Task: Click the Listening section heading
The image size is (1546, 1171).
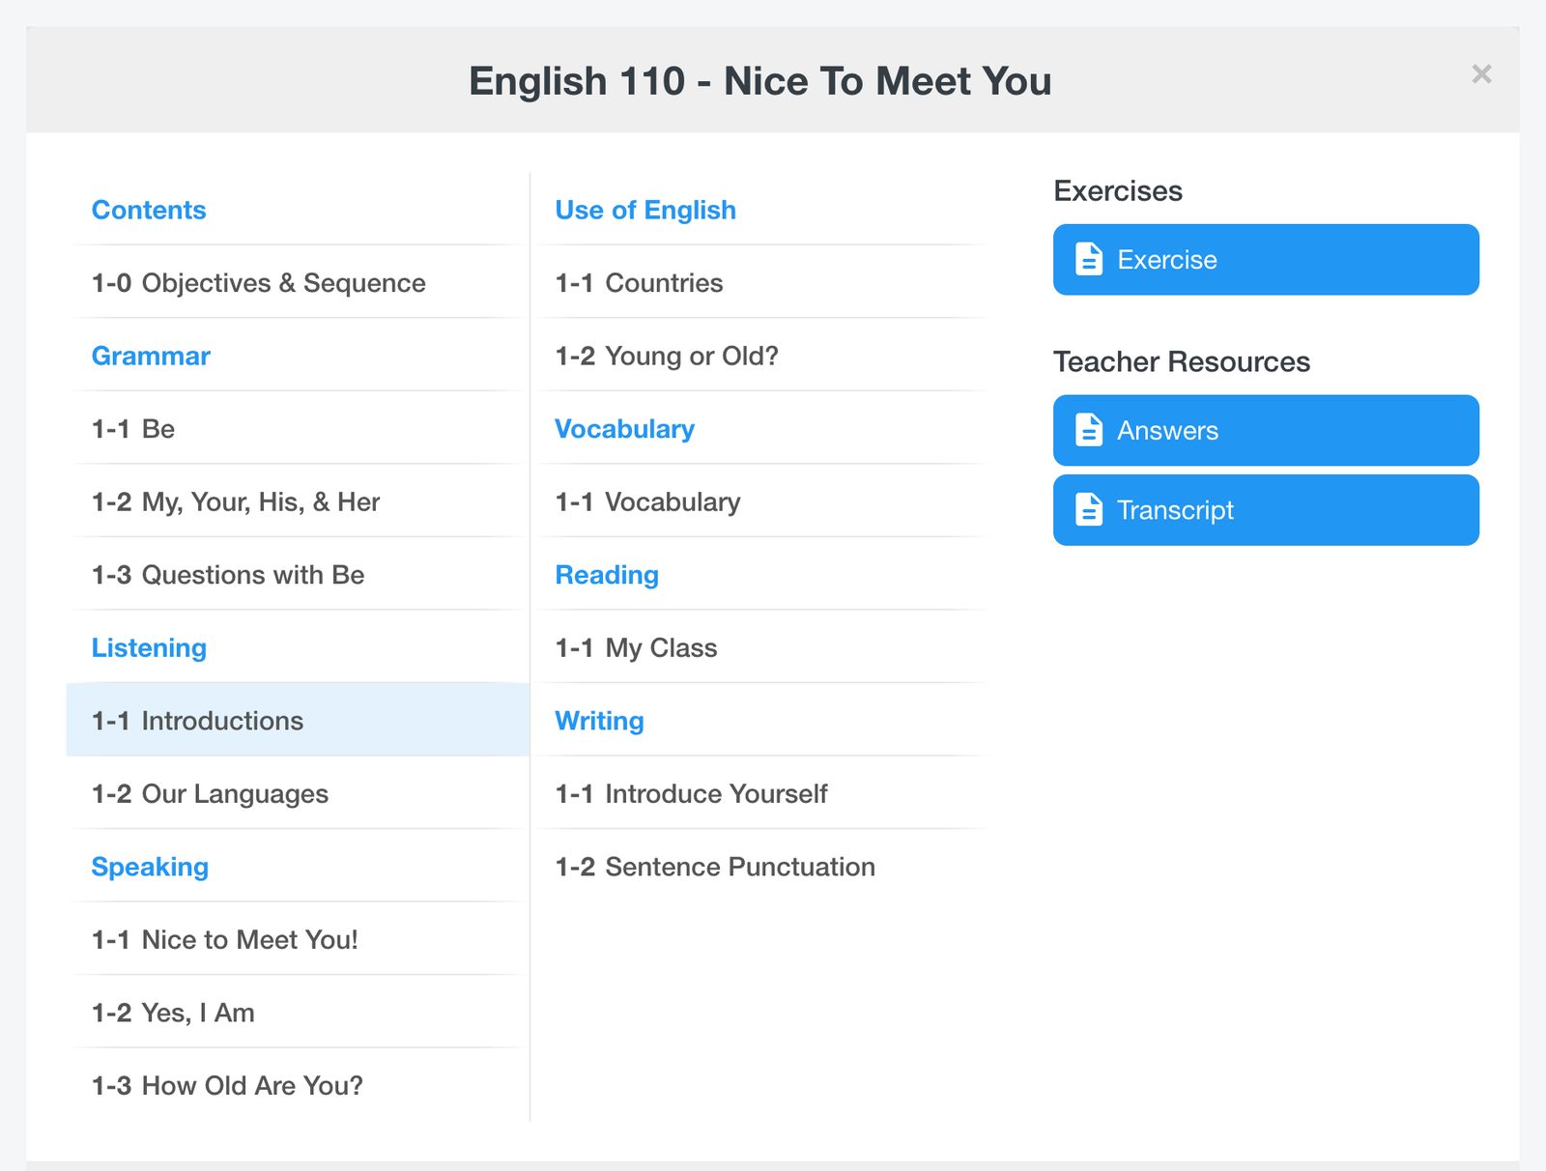Action: pyautogui.click(x=149, y=647)
